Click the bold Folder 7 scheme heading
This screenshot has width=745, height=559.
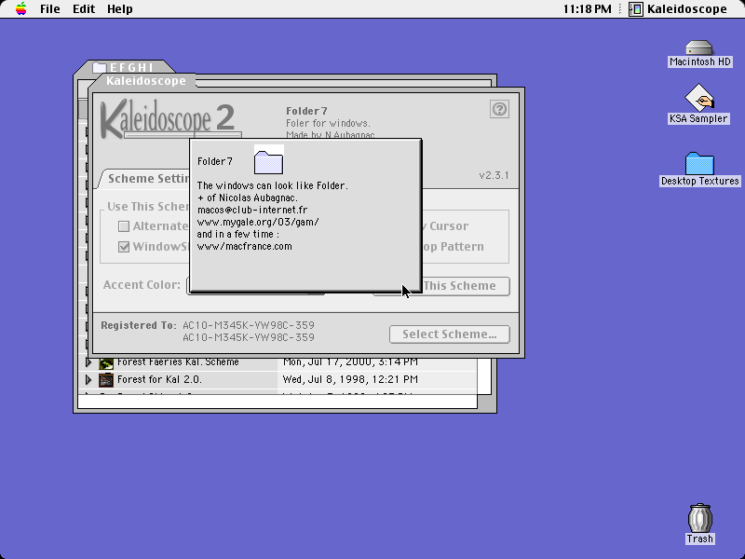click(306, 111)
